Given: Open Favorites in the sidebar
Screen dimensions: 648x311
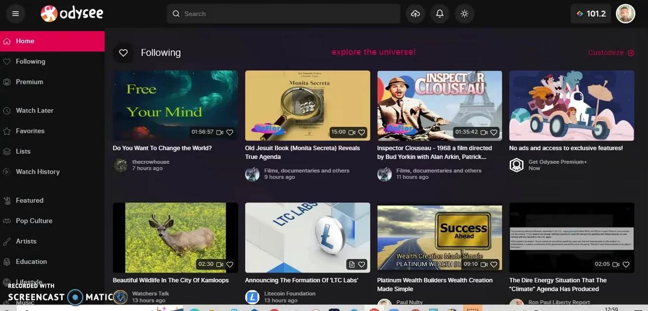Looking at the screenshot, I should [x=52, y=130].
